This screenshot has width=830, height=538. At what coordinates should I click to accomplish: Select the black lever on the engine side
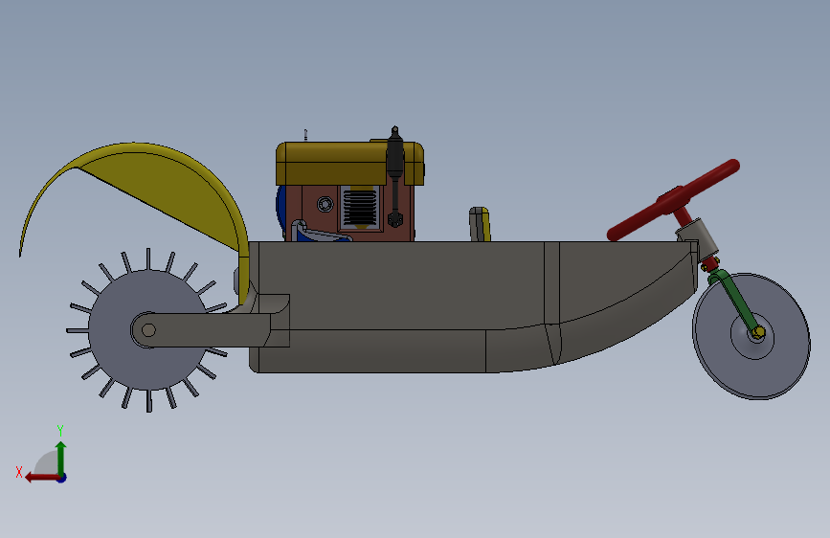(x=394, y=177)
